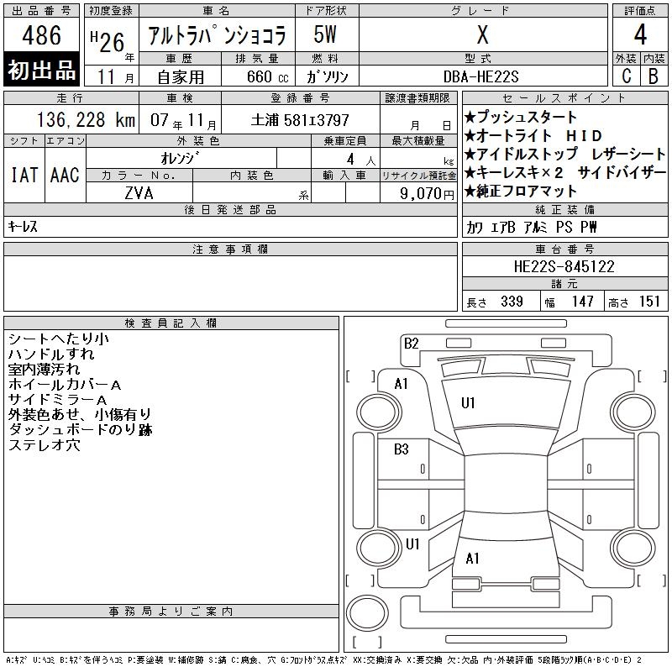The height and width of the screenshot is (672, 672).
Task: Click lot number 486
Action: (x=42, y=35)
